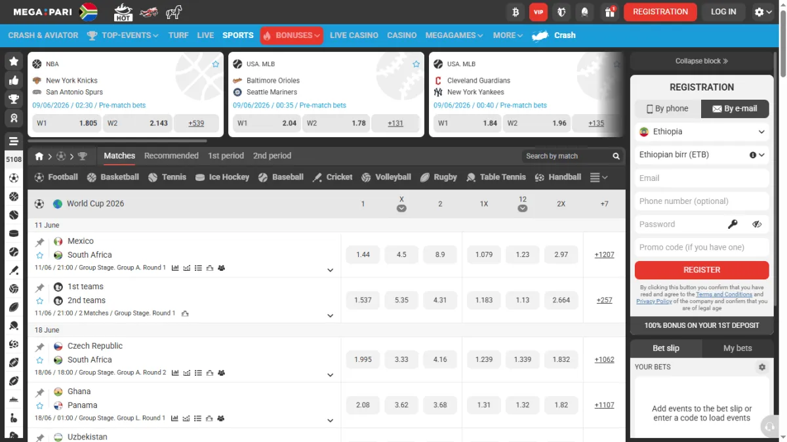This screenshot has width=787, height=442.
Task: Open the Ethiopian birr currency selector
Action: [702, 155]
